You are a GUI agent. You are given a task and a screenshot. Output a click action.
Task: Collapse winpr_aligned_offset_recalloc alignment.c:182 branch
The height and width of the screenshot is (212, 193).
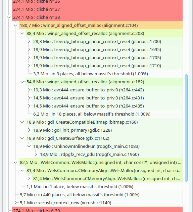point(22,82)
